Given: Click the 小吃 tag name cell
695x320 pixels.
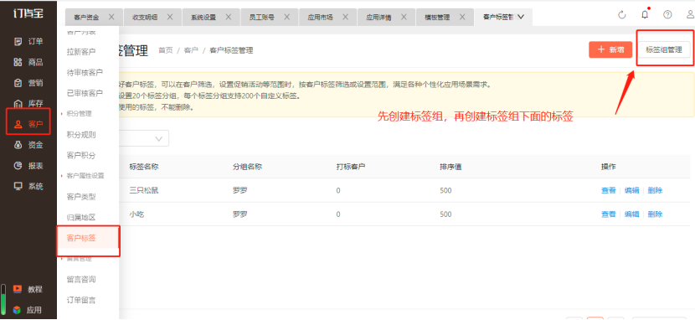Looking at the screenshot, I should pyautogui.click(x=136, y=214).
